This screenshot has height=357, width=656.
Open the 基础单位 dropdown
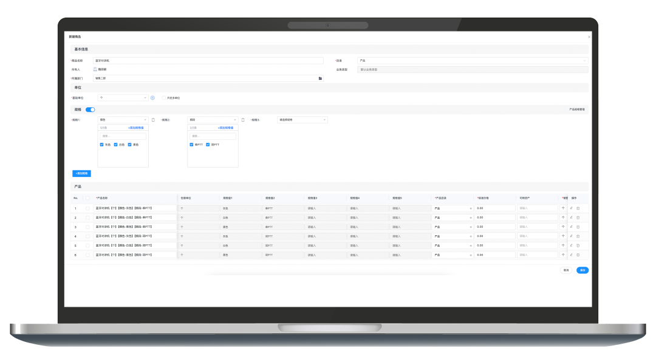[123, 98]
